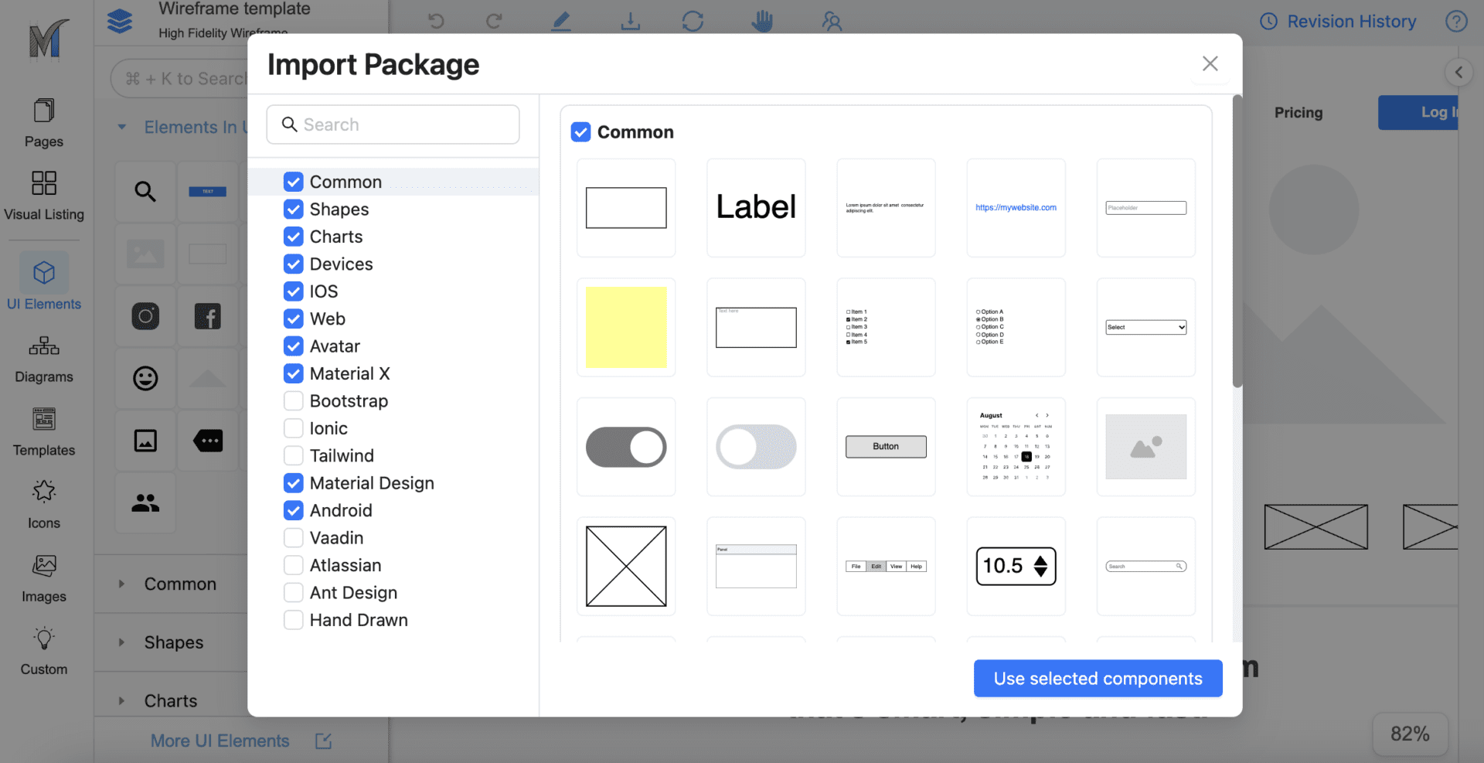Click the Use selected components button
This screenshot has height=763, width=1484.
pyautogui.click(x=1098, y=678)
